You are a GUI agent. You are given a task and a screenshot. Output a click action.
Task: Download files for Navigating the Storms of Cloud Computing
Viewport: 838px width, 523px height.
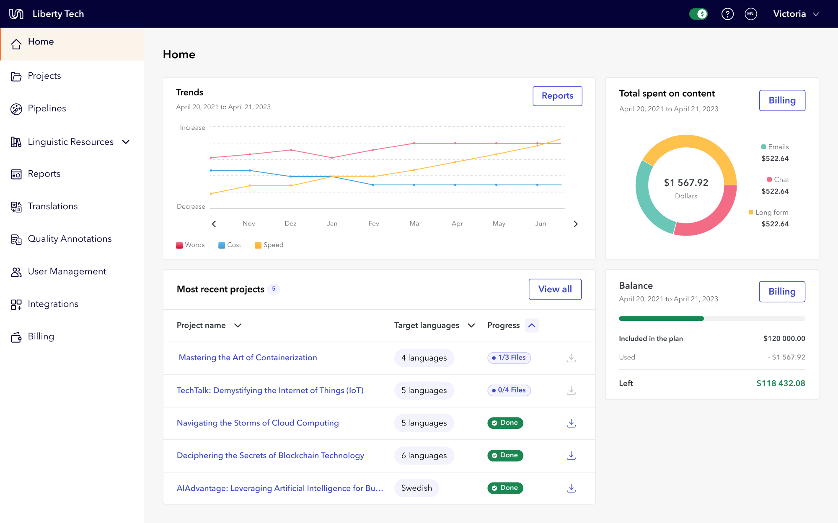pos(571,423)
